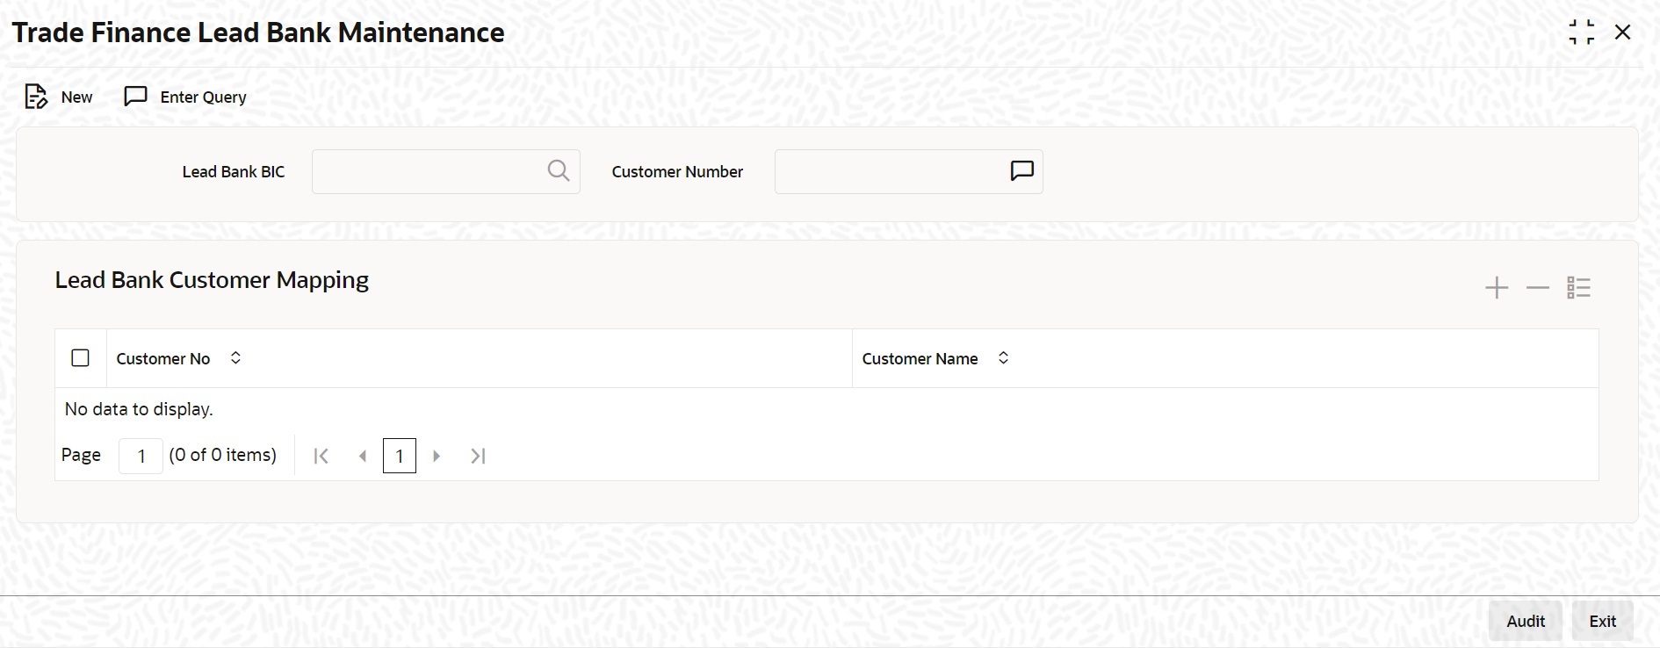
Task: Click the Page number input box
Action: pos(141,456)
